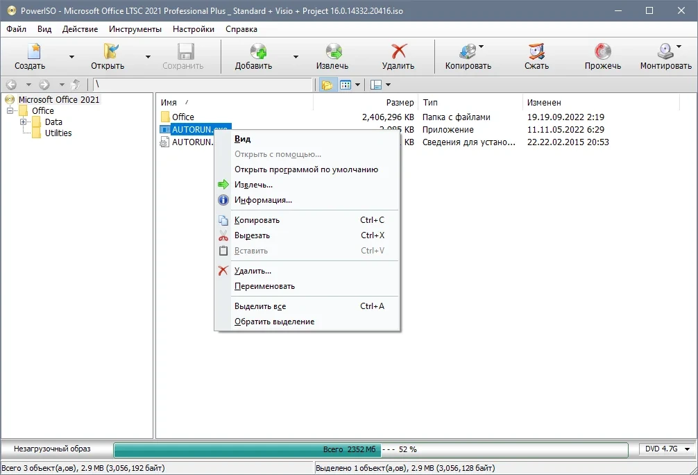This screenshot has height=475, width=698.
Task: Click the Извлечь (Extract) toolbar icon
Action: click(334, 51)
